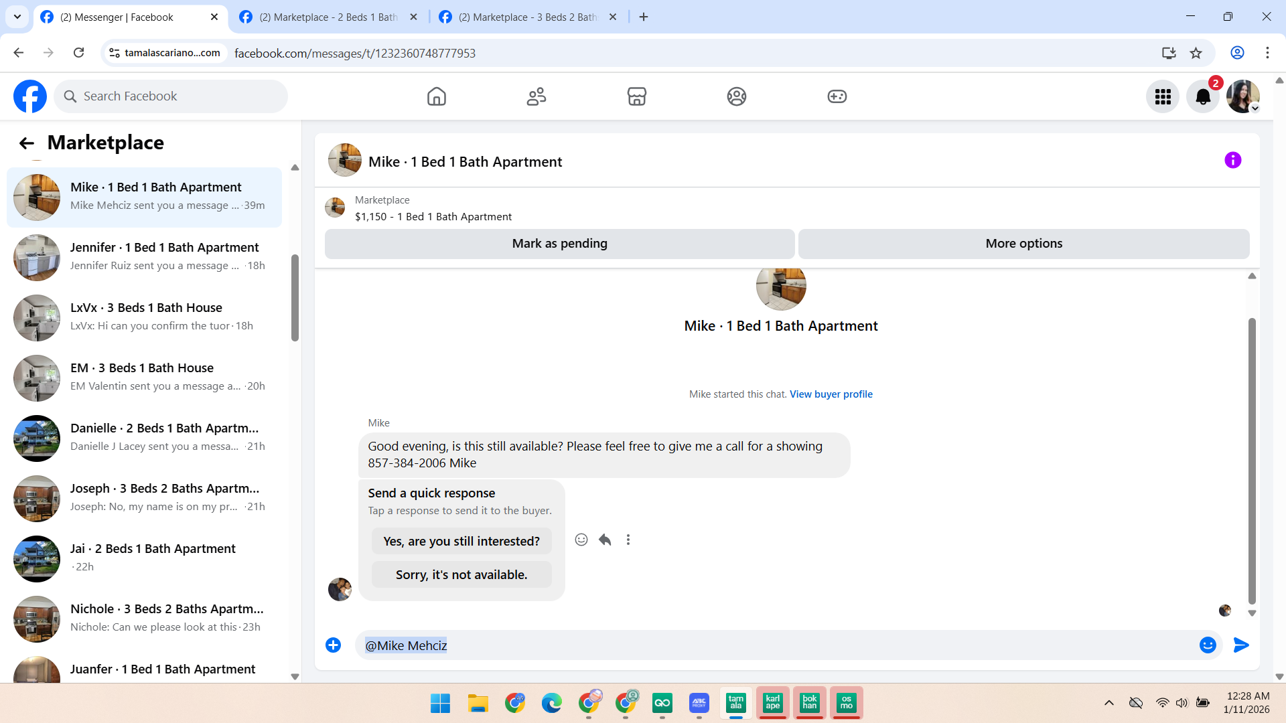Click the purple conversation info icon
1286x723 pixels.
pos(1232,160)
